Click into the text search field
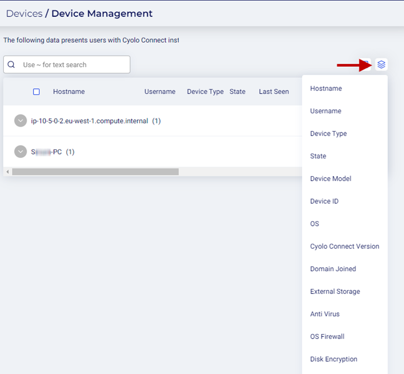The image size is (404, 374). pos(72,64)
